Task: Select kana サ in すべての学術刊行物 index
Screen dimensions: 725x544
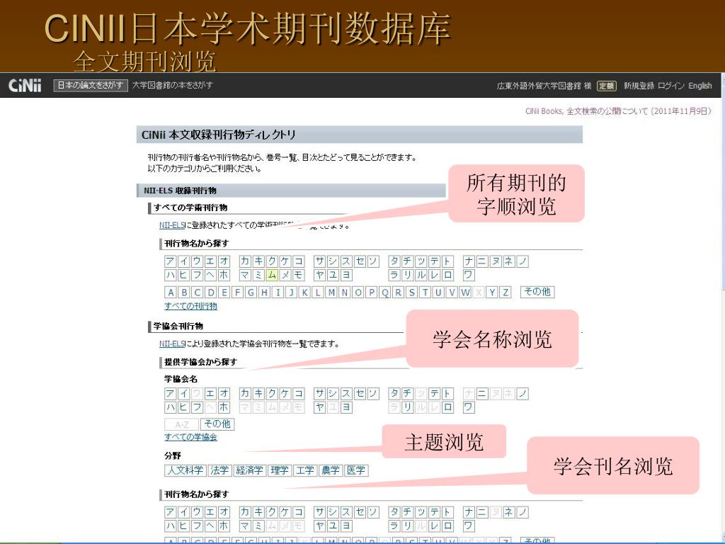Action: coord(319,261)
